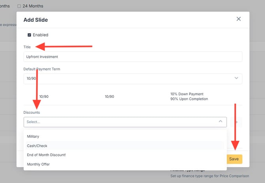Check the 24 Months checkbox

pyautogui.click(x=19, y=6)
